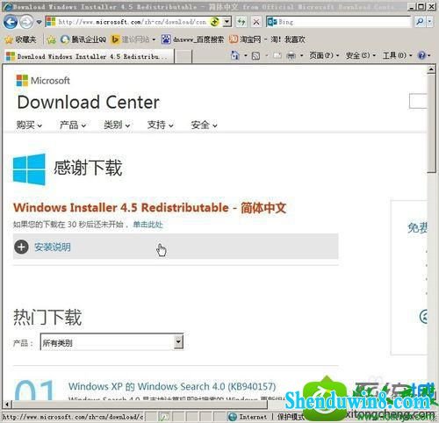The height and width of the screenshot is (423, 439).
Task: Open the address bar URL dropdown arrow
Action: 227,22
